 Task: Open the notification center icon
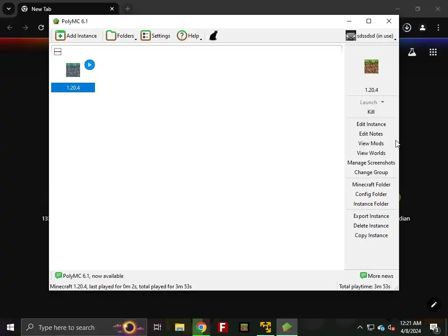pos(434,328)
